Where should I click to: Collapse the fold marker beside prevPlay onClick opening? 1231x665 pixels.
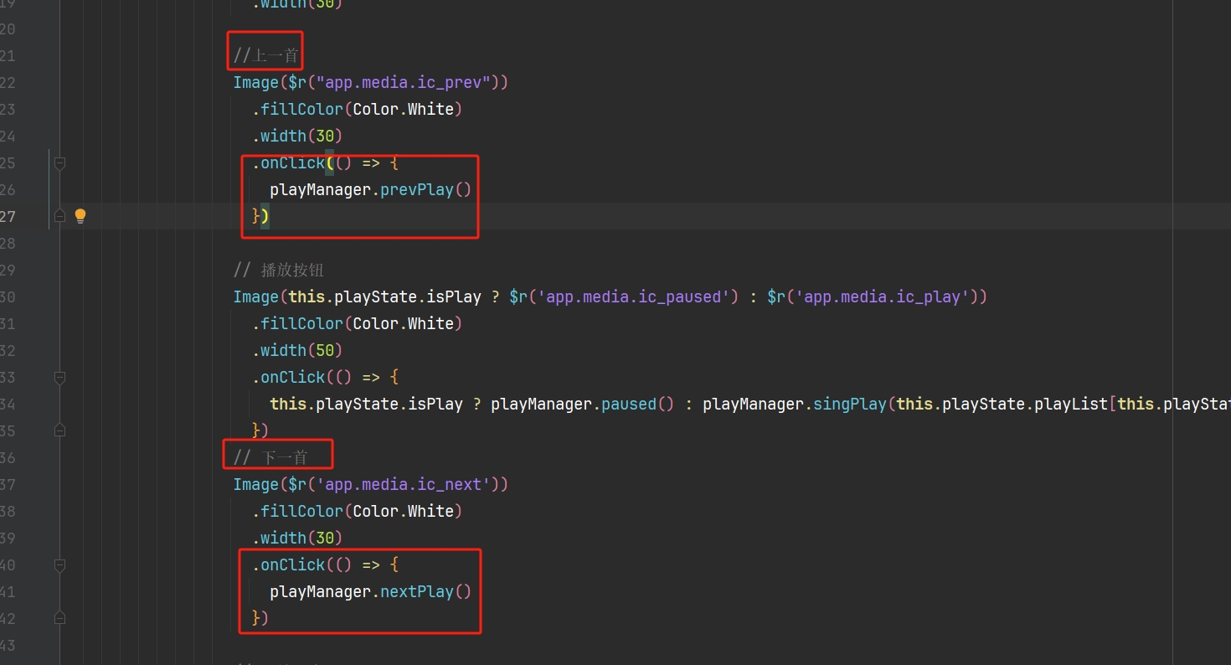(59, 163)
